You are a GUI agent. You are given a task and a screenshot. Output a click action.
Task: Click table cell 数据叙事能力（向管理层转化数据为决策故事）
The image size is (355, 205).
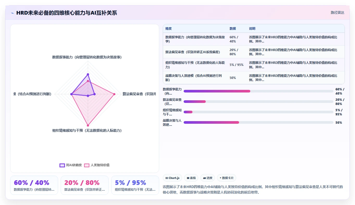pos(195,39)
